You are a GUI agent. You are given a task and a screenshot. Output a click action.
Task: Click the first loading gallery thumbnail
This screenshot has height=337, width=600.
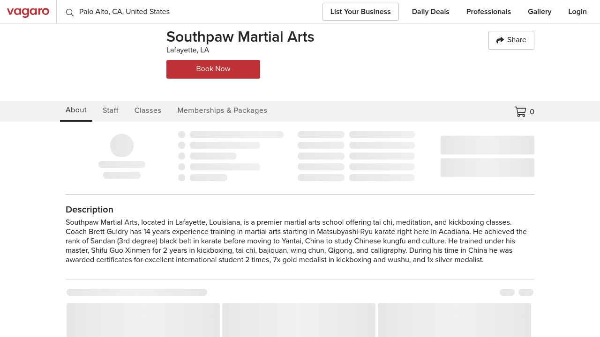tap(143, 320)
